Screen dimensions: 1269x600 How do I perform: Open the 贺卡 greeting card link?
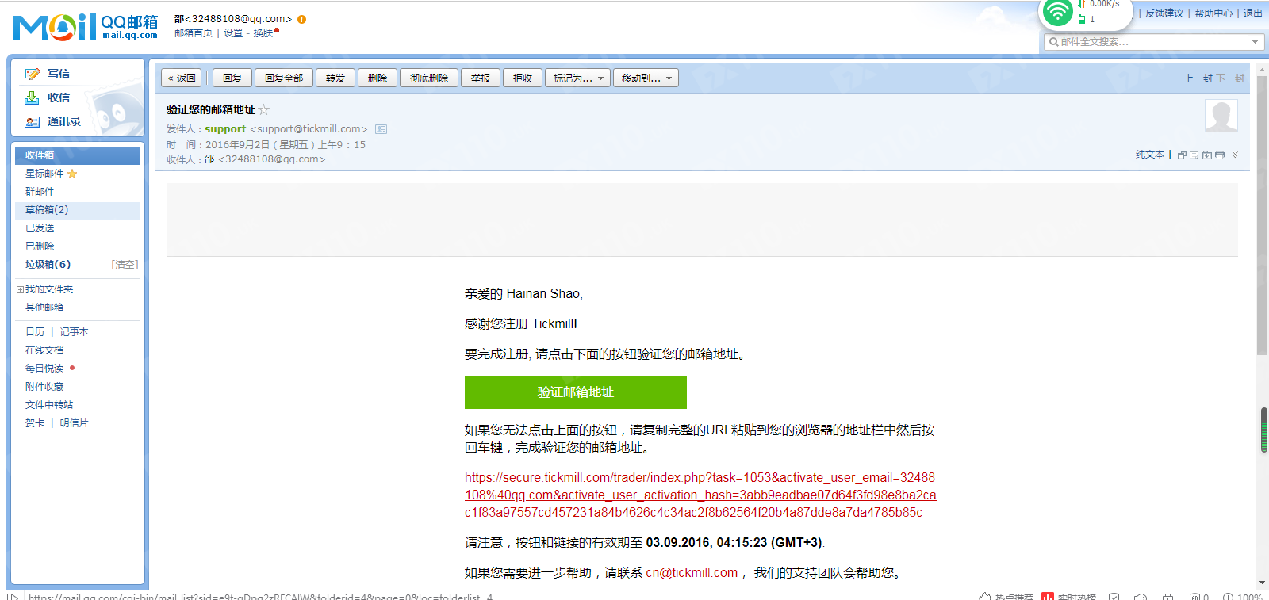pos(35,423)
